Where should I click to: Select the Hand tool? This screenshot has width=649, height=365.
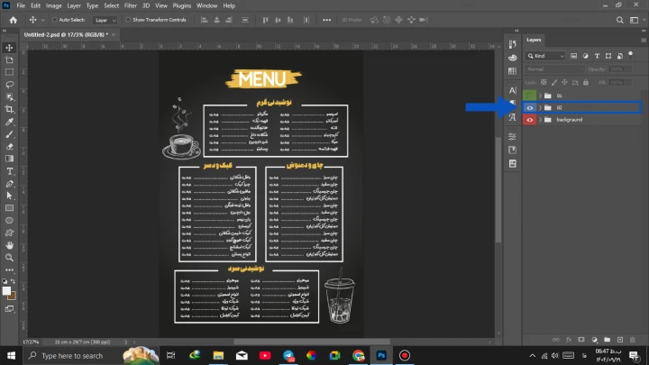coord(9,244)
